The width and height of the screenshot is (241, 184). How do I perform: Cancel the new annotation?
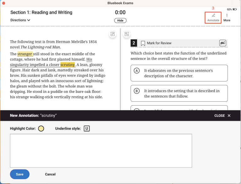tap(50, 174)
